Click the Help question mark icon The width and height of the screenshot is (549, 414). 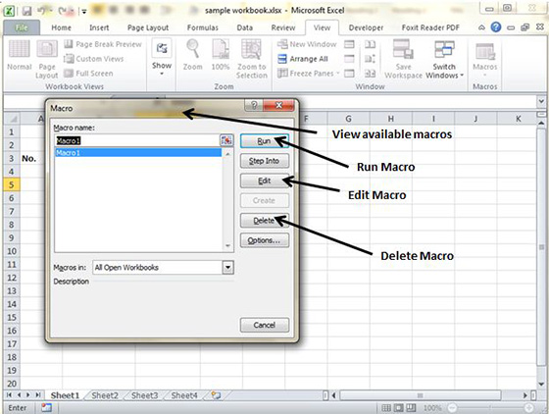[x=496, y=27]
